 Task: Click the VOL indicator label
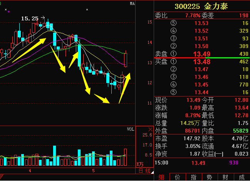pos(131,129)
